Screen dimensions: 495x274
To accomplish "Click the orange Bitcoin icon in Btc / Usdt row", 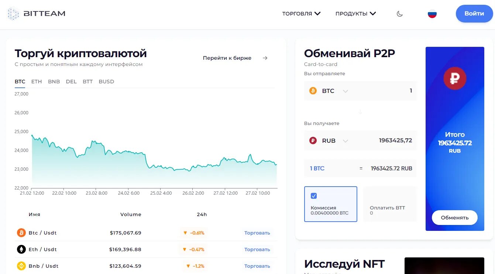I will [21, 233].
